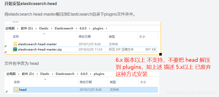Expand chevron after Elastic in lower breadcrumb
The height and width of the screenshot is (97, 219).
point(52,74)
